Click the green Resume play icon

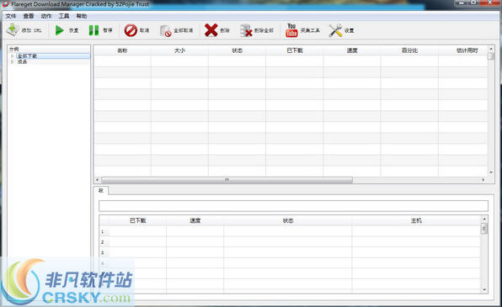(59, 30)
